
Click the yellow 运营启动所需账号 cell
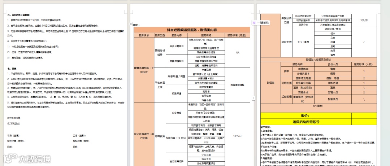tap(306, 122)
